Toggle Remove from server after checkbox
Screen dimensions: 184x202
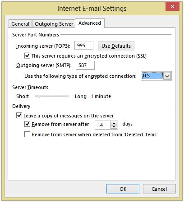27,124
